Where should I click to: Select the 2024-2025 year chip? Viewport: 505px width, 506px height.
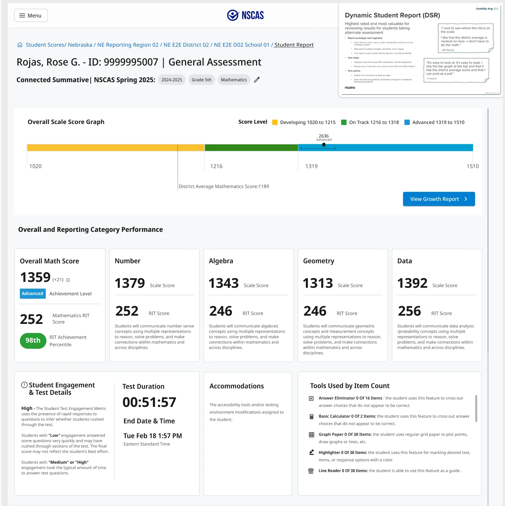click(172, 80)
